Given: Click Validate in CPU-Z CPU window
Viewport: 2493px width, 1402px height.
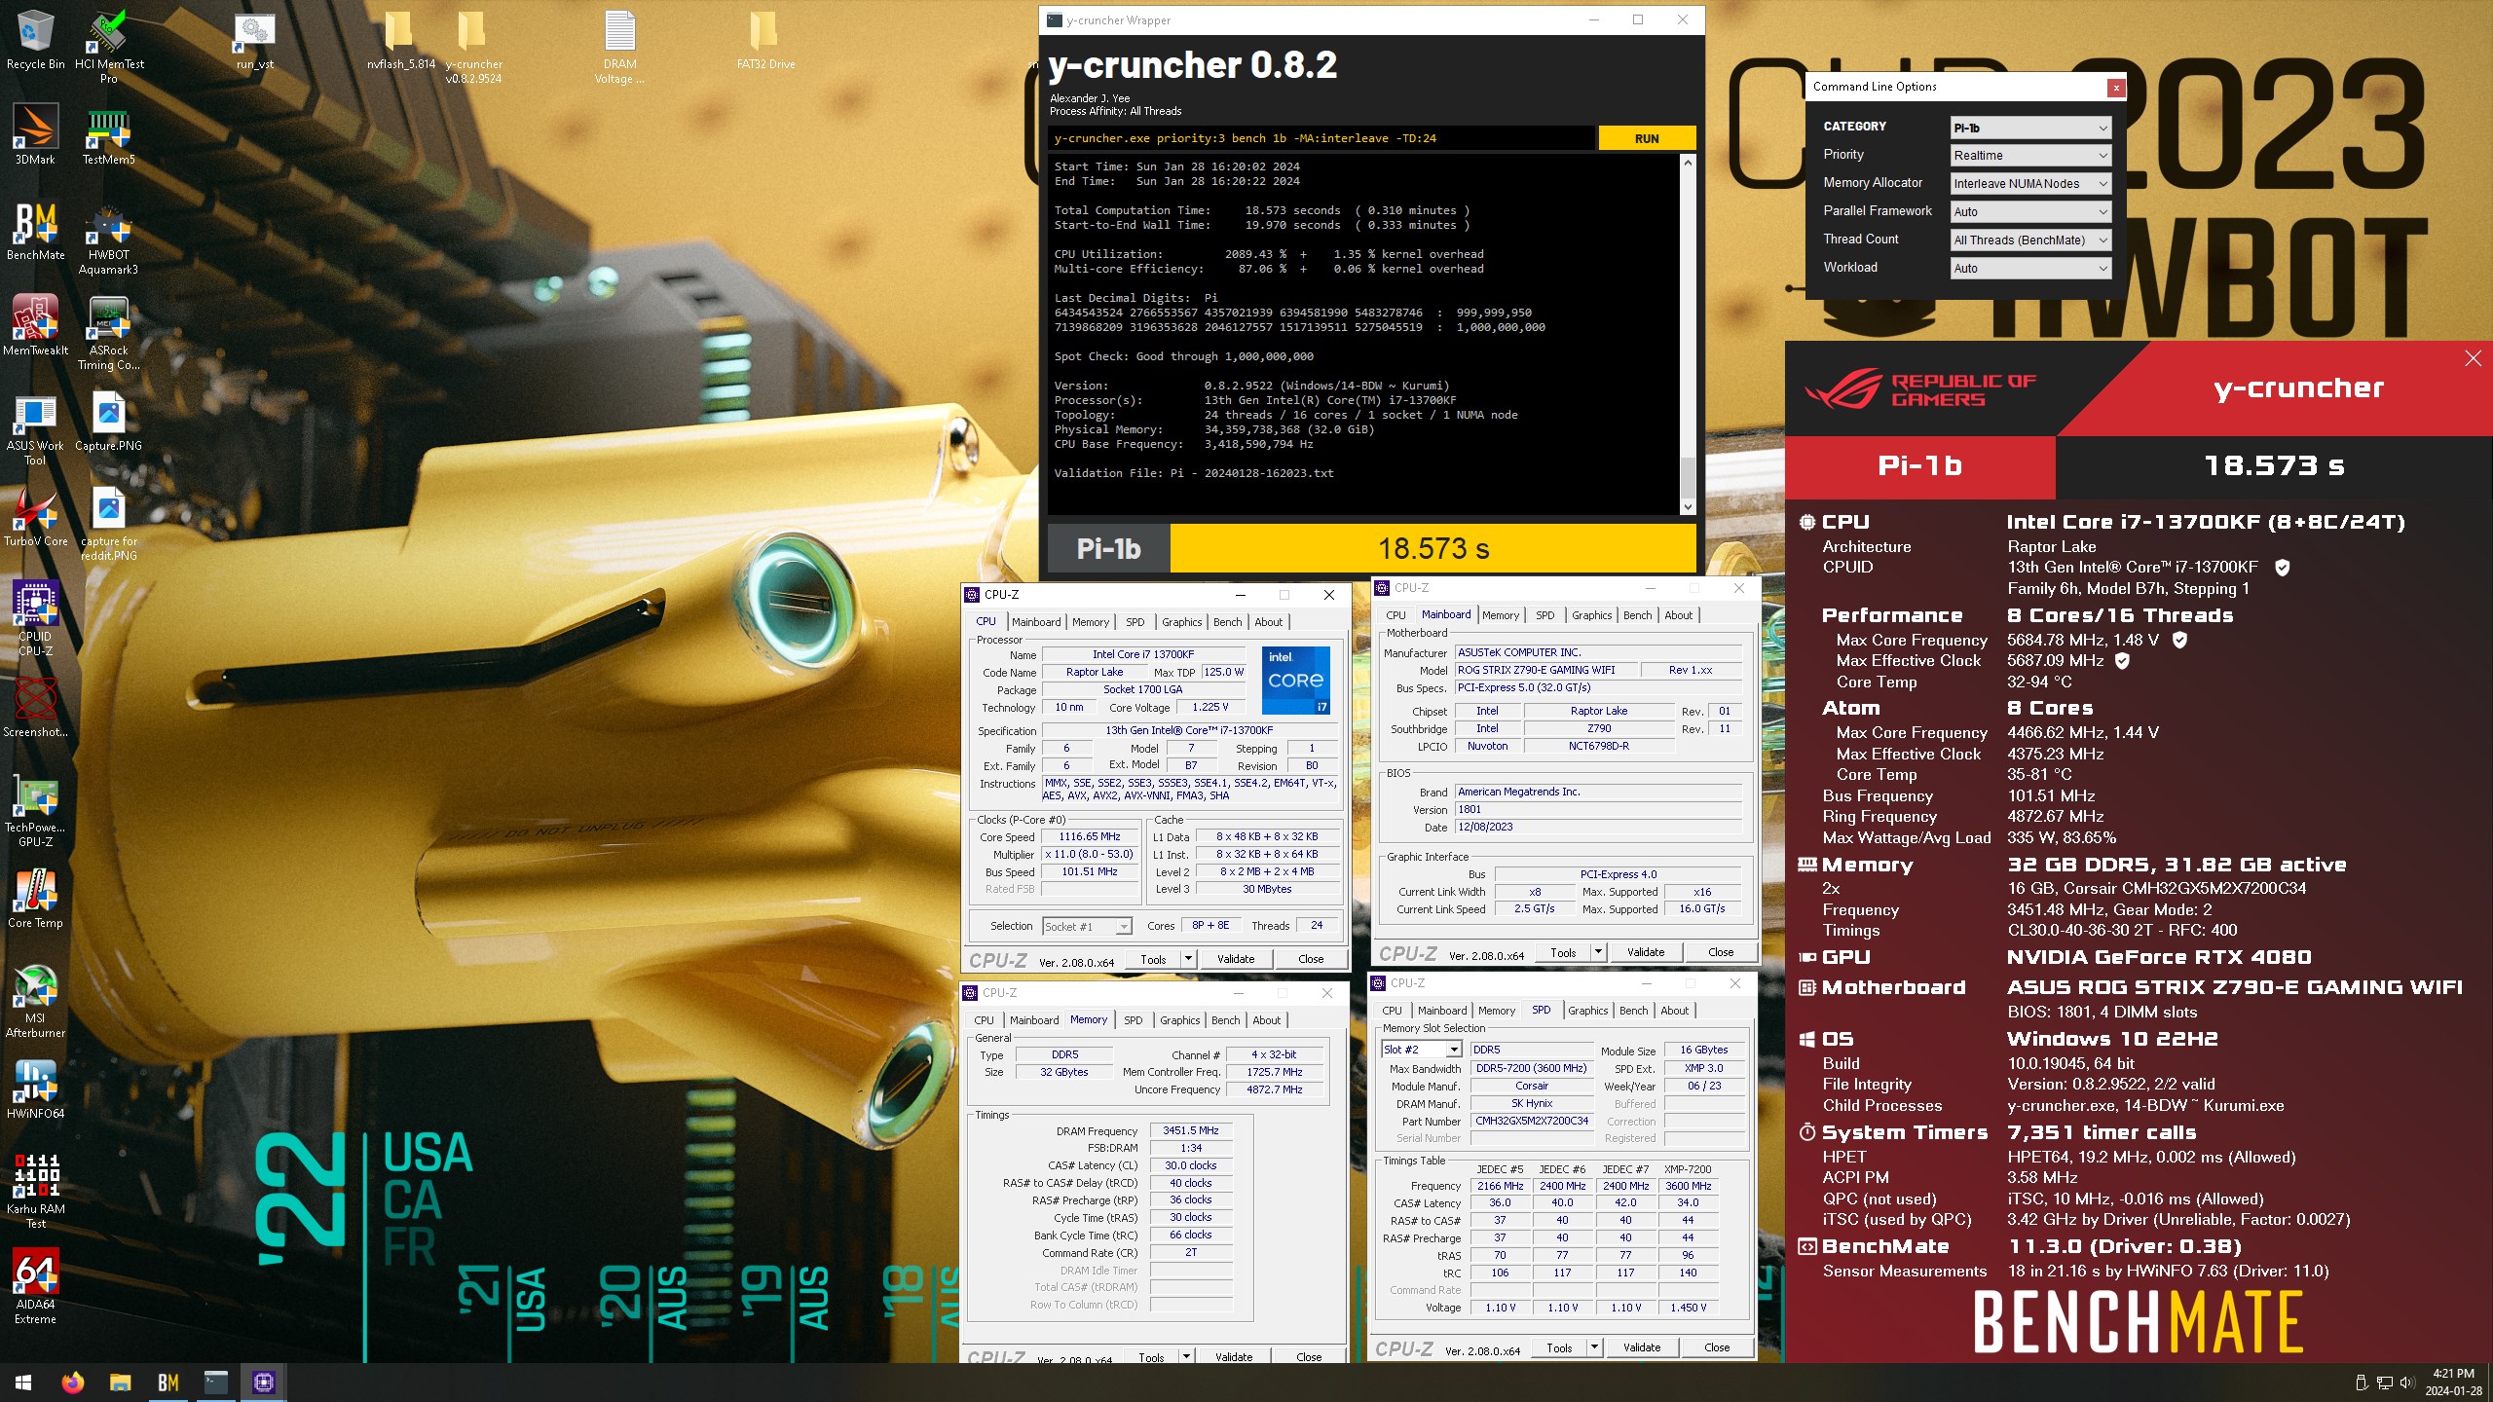Looking at the screenshot, I should [1236, 959].
